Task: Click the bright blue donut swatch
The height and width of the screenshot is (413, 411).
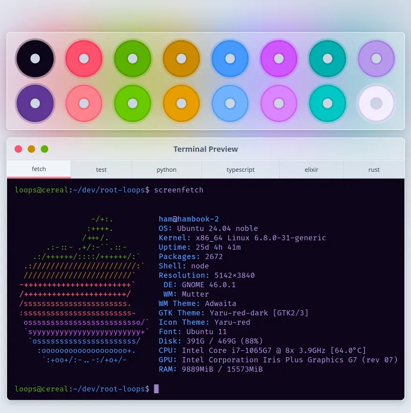Action: (x=230, y=58)
